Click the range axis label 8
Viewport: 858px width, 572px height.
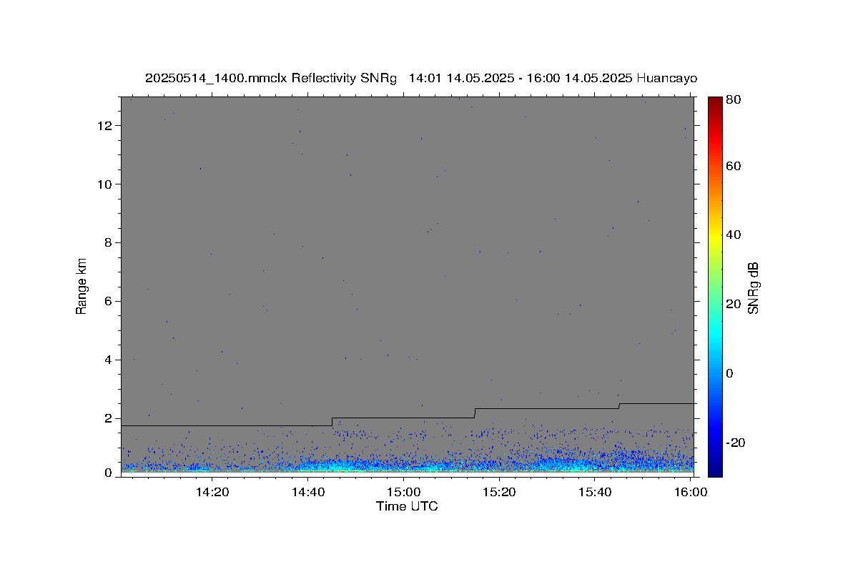[x=109, y=243]
